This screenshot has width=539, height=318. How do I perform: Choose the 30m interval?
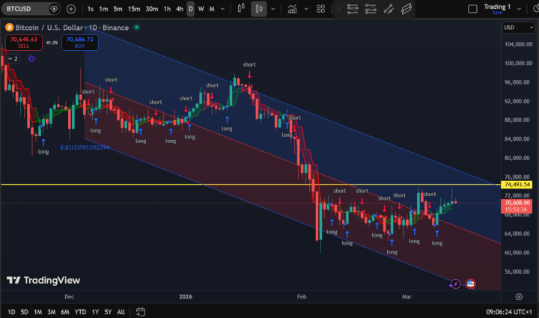coord(151,9)
